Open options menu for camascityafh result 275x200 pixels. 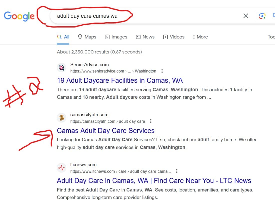151,121
